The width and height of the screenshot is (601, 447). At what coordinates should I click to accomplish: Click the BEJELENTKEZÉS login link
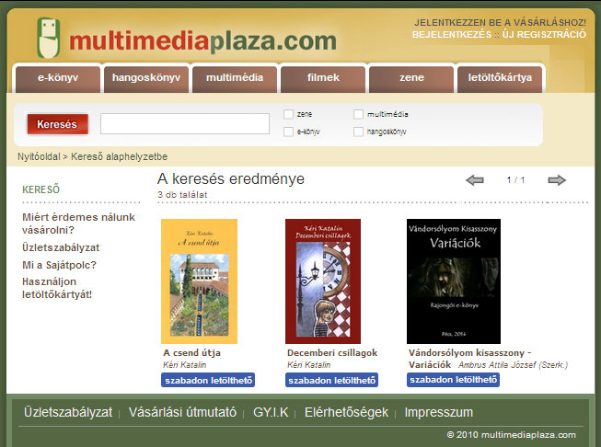coord(452,34)
